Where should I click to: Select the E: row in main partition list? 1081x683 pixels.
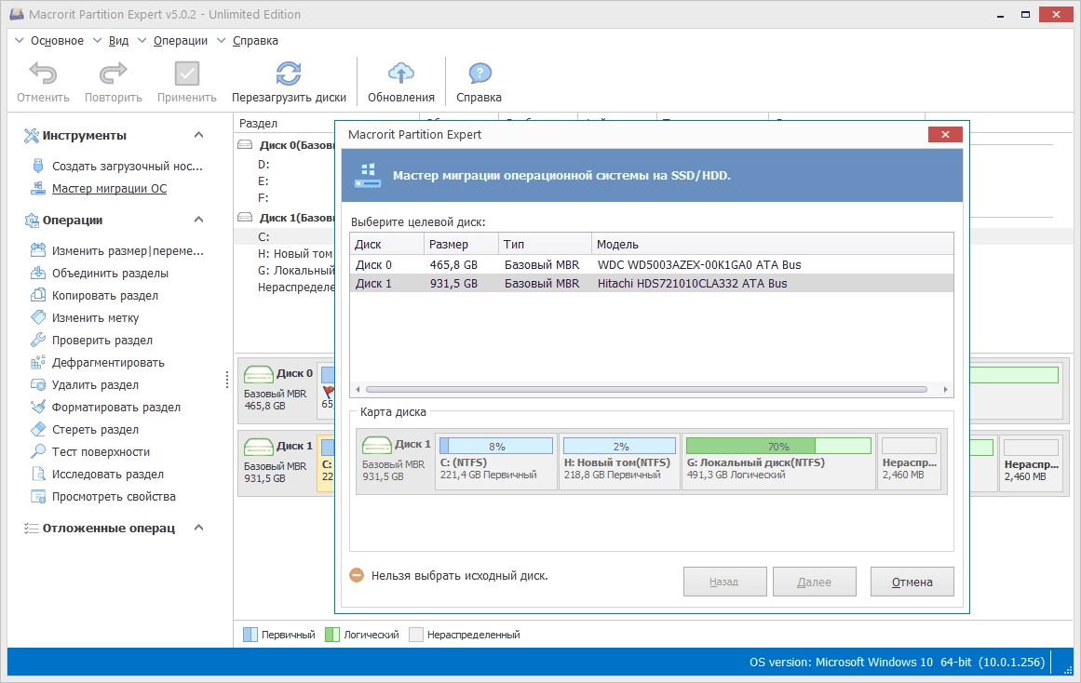263,181
